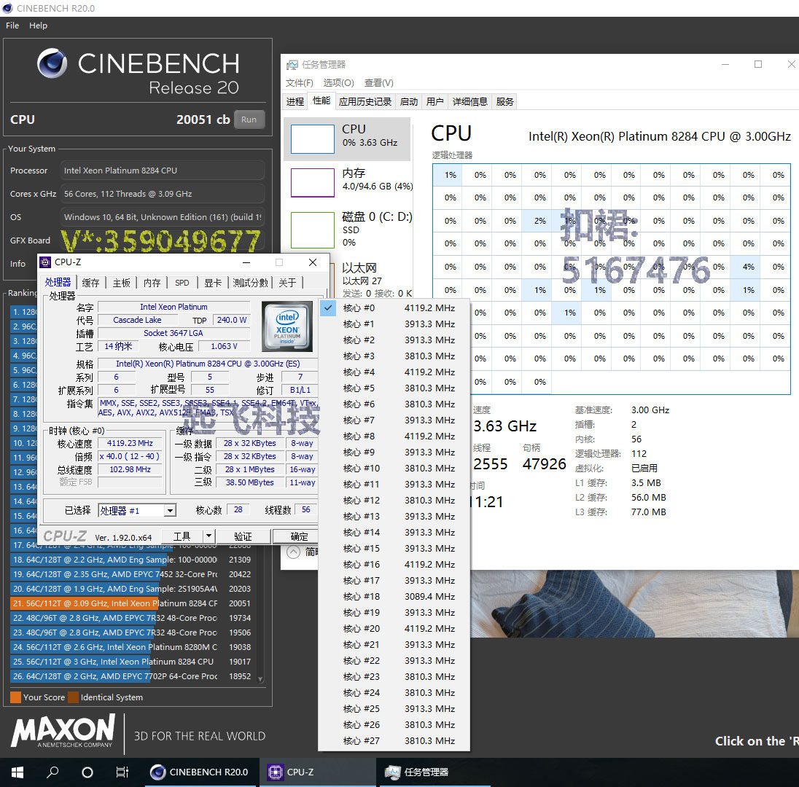Select ranking row 19 EPYC 7452
The image size is (799, 787).
pos(132,574)
